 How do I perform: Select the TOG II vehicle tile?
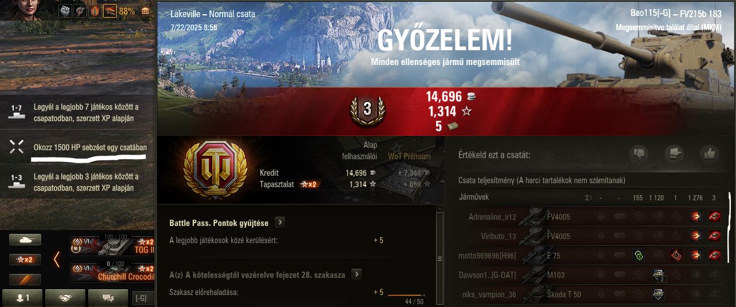[x=112, y=246]
